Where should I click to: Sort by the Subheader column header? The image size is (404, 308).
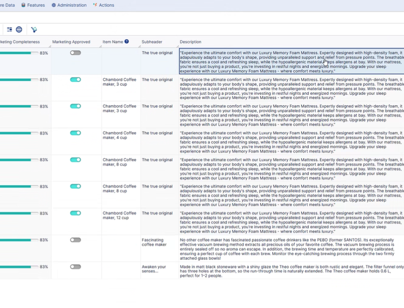click(x=152, y=42)
